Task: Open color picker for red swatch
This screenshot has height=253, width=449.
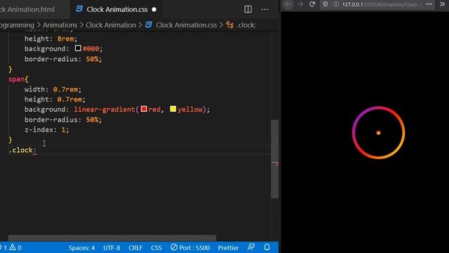Action: 144,109
